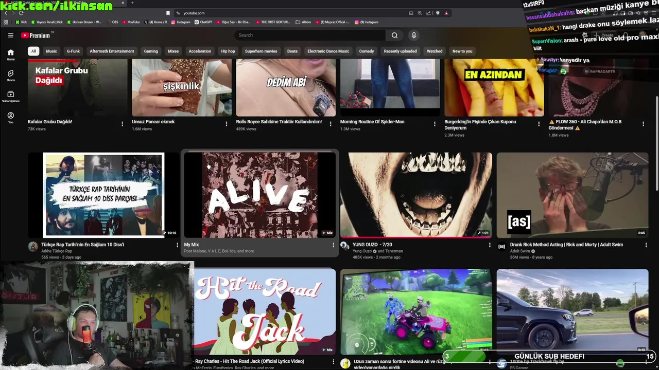Open Türkçe Rap Tarihi'nin 10 Diss thumbnail
Screen dimensions: 659x370
[103, 195]
